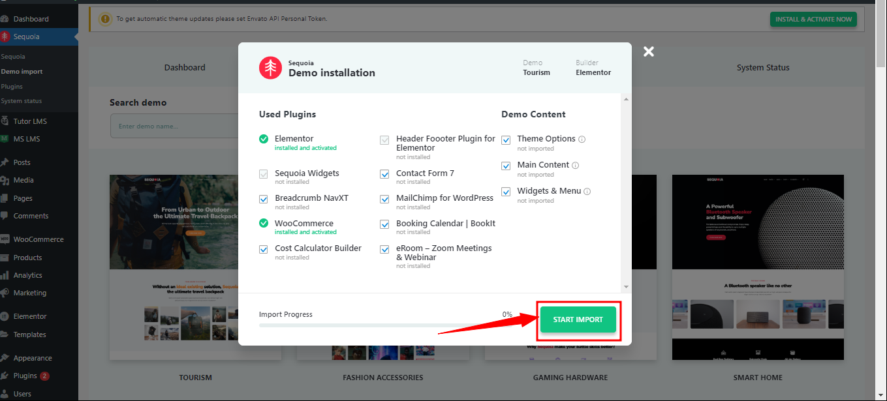Click the Search demo input field
Viewport: 887px width, 401px height.
(174, 126)
